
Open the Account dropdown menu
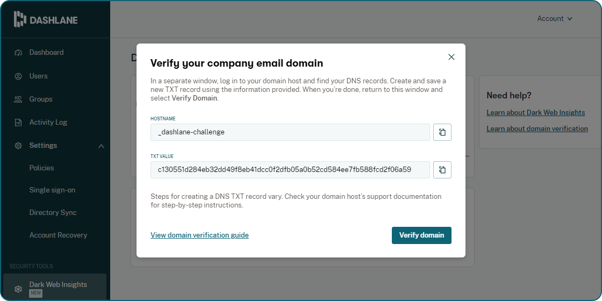tap(555, 19)
